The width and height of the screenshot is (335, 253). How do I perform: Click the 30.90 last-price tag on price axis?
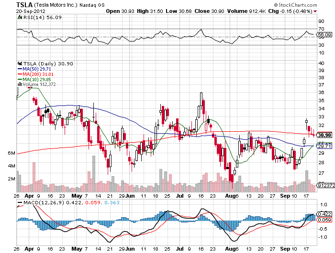(x=324, y=135)
